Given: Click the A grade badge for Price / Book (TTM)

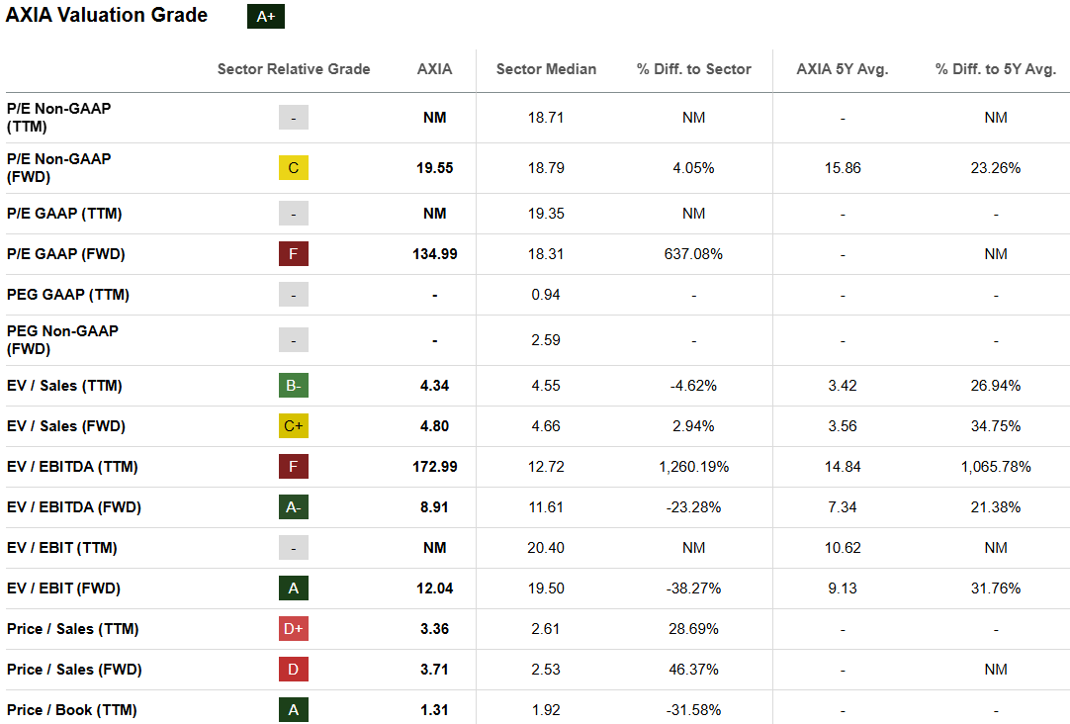Looking at the screenshot, I should tap(294, 710).
